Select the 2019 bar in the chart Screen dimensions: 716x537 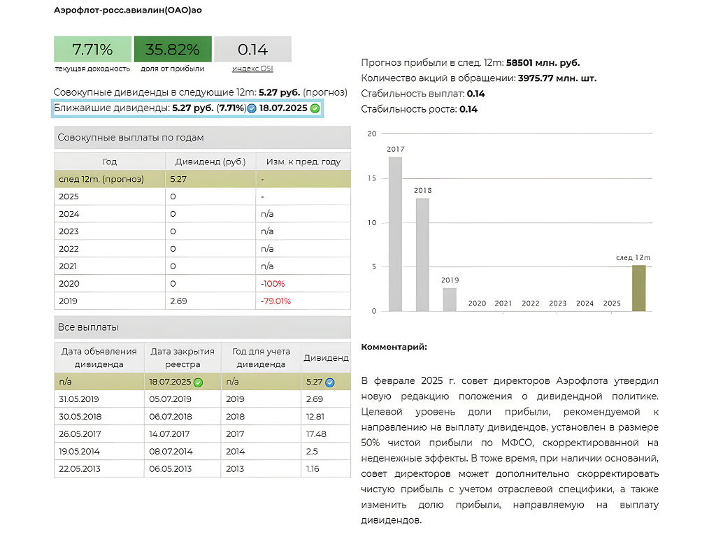click(450, 299)
